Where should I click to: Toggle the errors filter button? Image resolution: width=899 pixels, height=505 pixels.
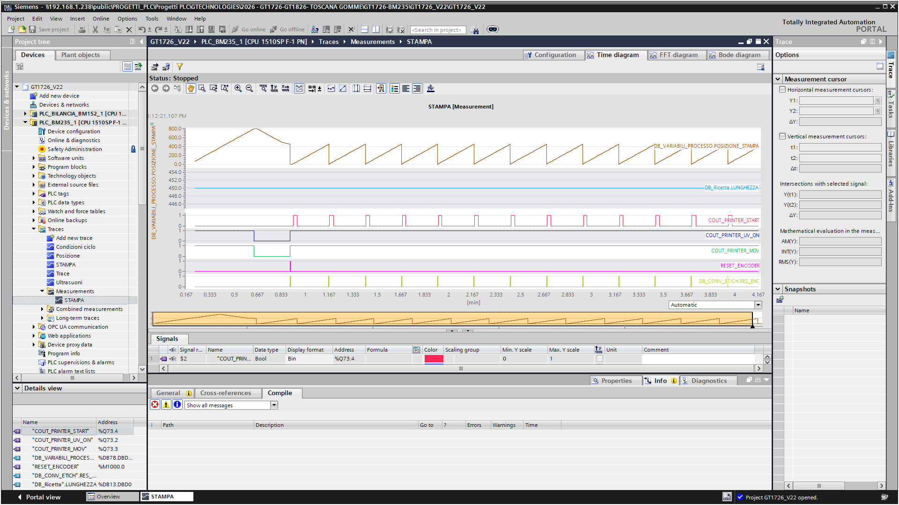pyautogui.click(x=155, y=405)
